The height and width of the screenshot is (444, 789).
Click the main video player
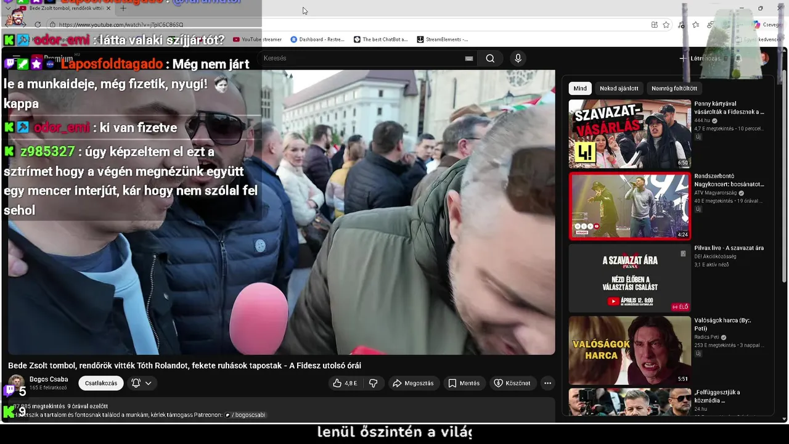click(281, 212)
